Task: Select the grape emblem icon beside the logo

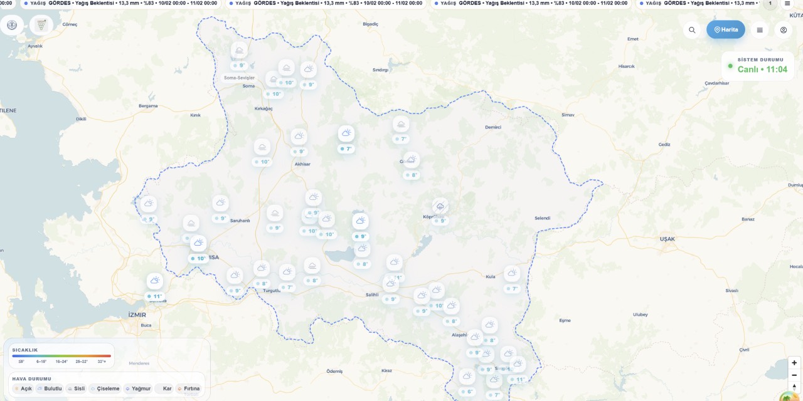Action: tap(41, 24)
